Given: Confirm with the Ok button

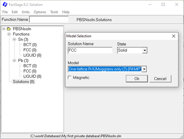Looking at the screenshot, I should [137, 79].
